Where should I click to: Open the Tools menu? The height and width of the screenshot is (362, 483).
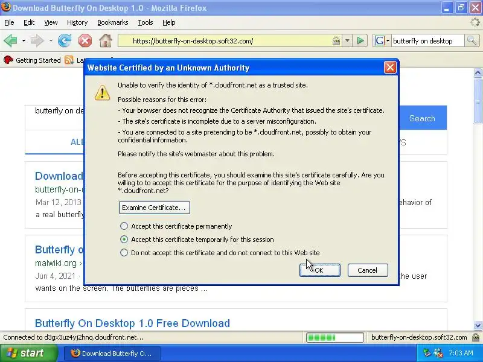(146, 22)
